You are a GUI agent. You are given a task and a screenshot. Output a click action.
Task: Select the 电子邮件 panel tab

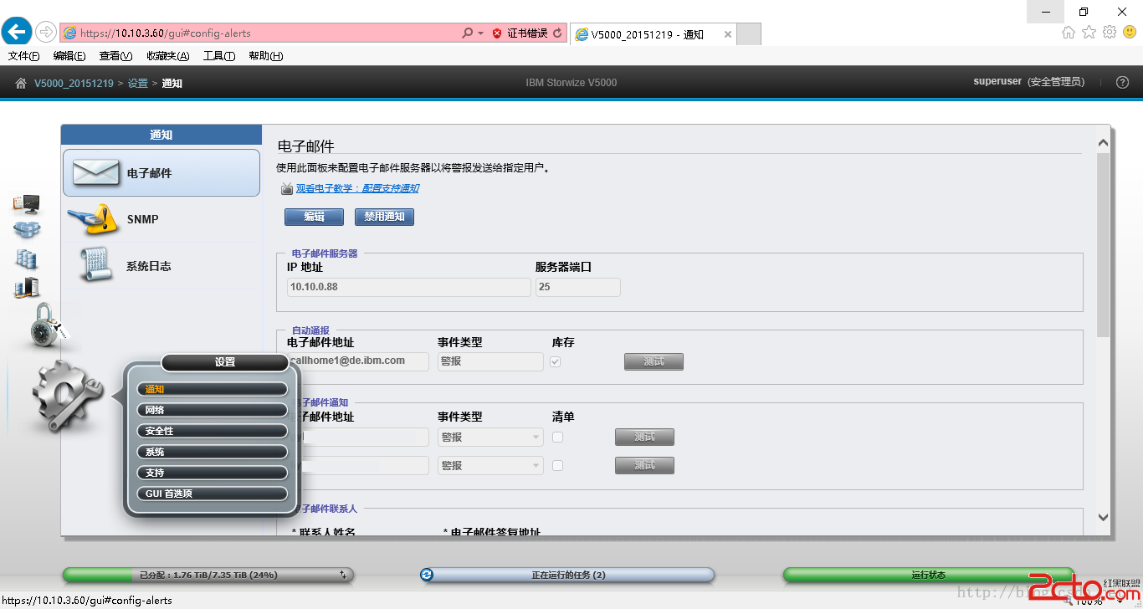pos(161,173)
